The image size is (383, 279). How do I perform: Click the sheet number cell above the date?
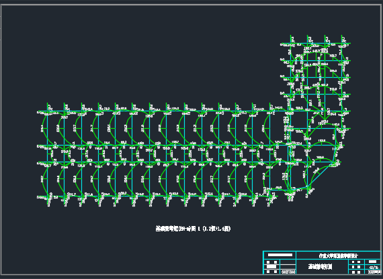[x=374, y=268]
